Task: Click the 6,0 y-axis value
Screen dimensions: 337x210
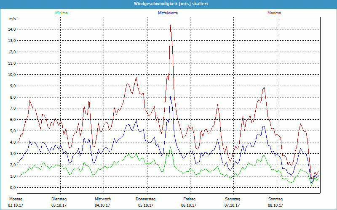Action: [x=13, y=120]
